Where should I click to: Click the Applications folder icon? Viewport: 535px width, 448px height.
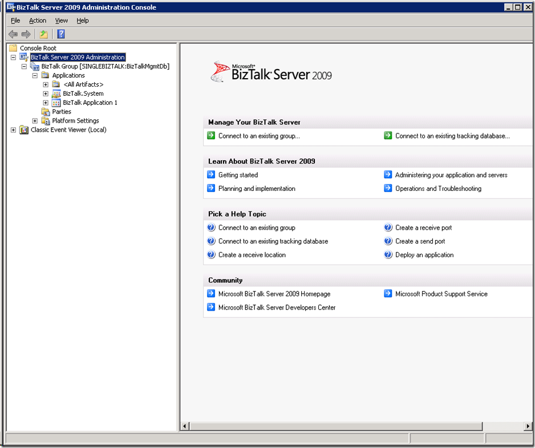(46, 75)
